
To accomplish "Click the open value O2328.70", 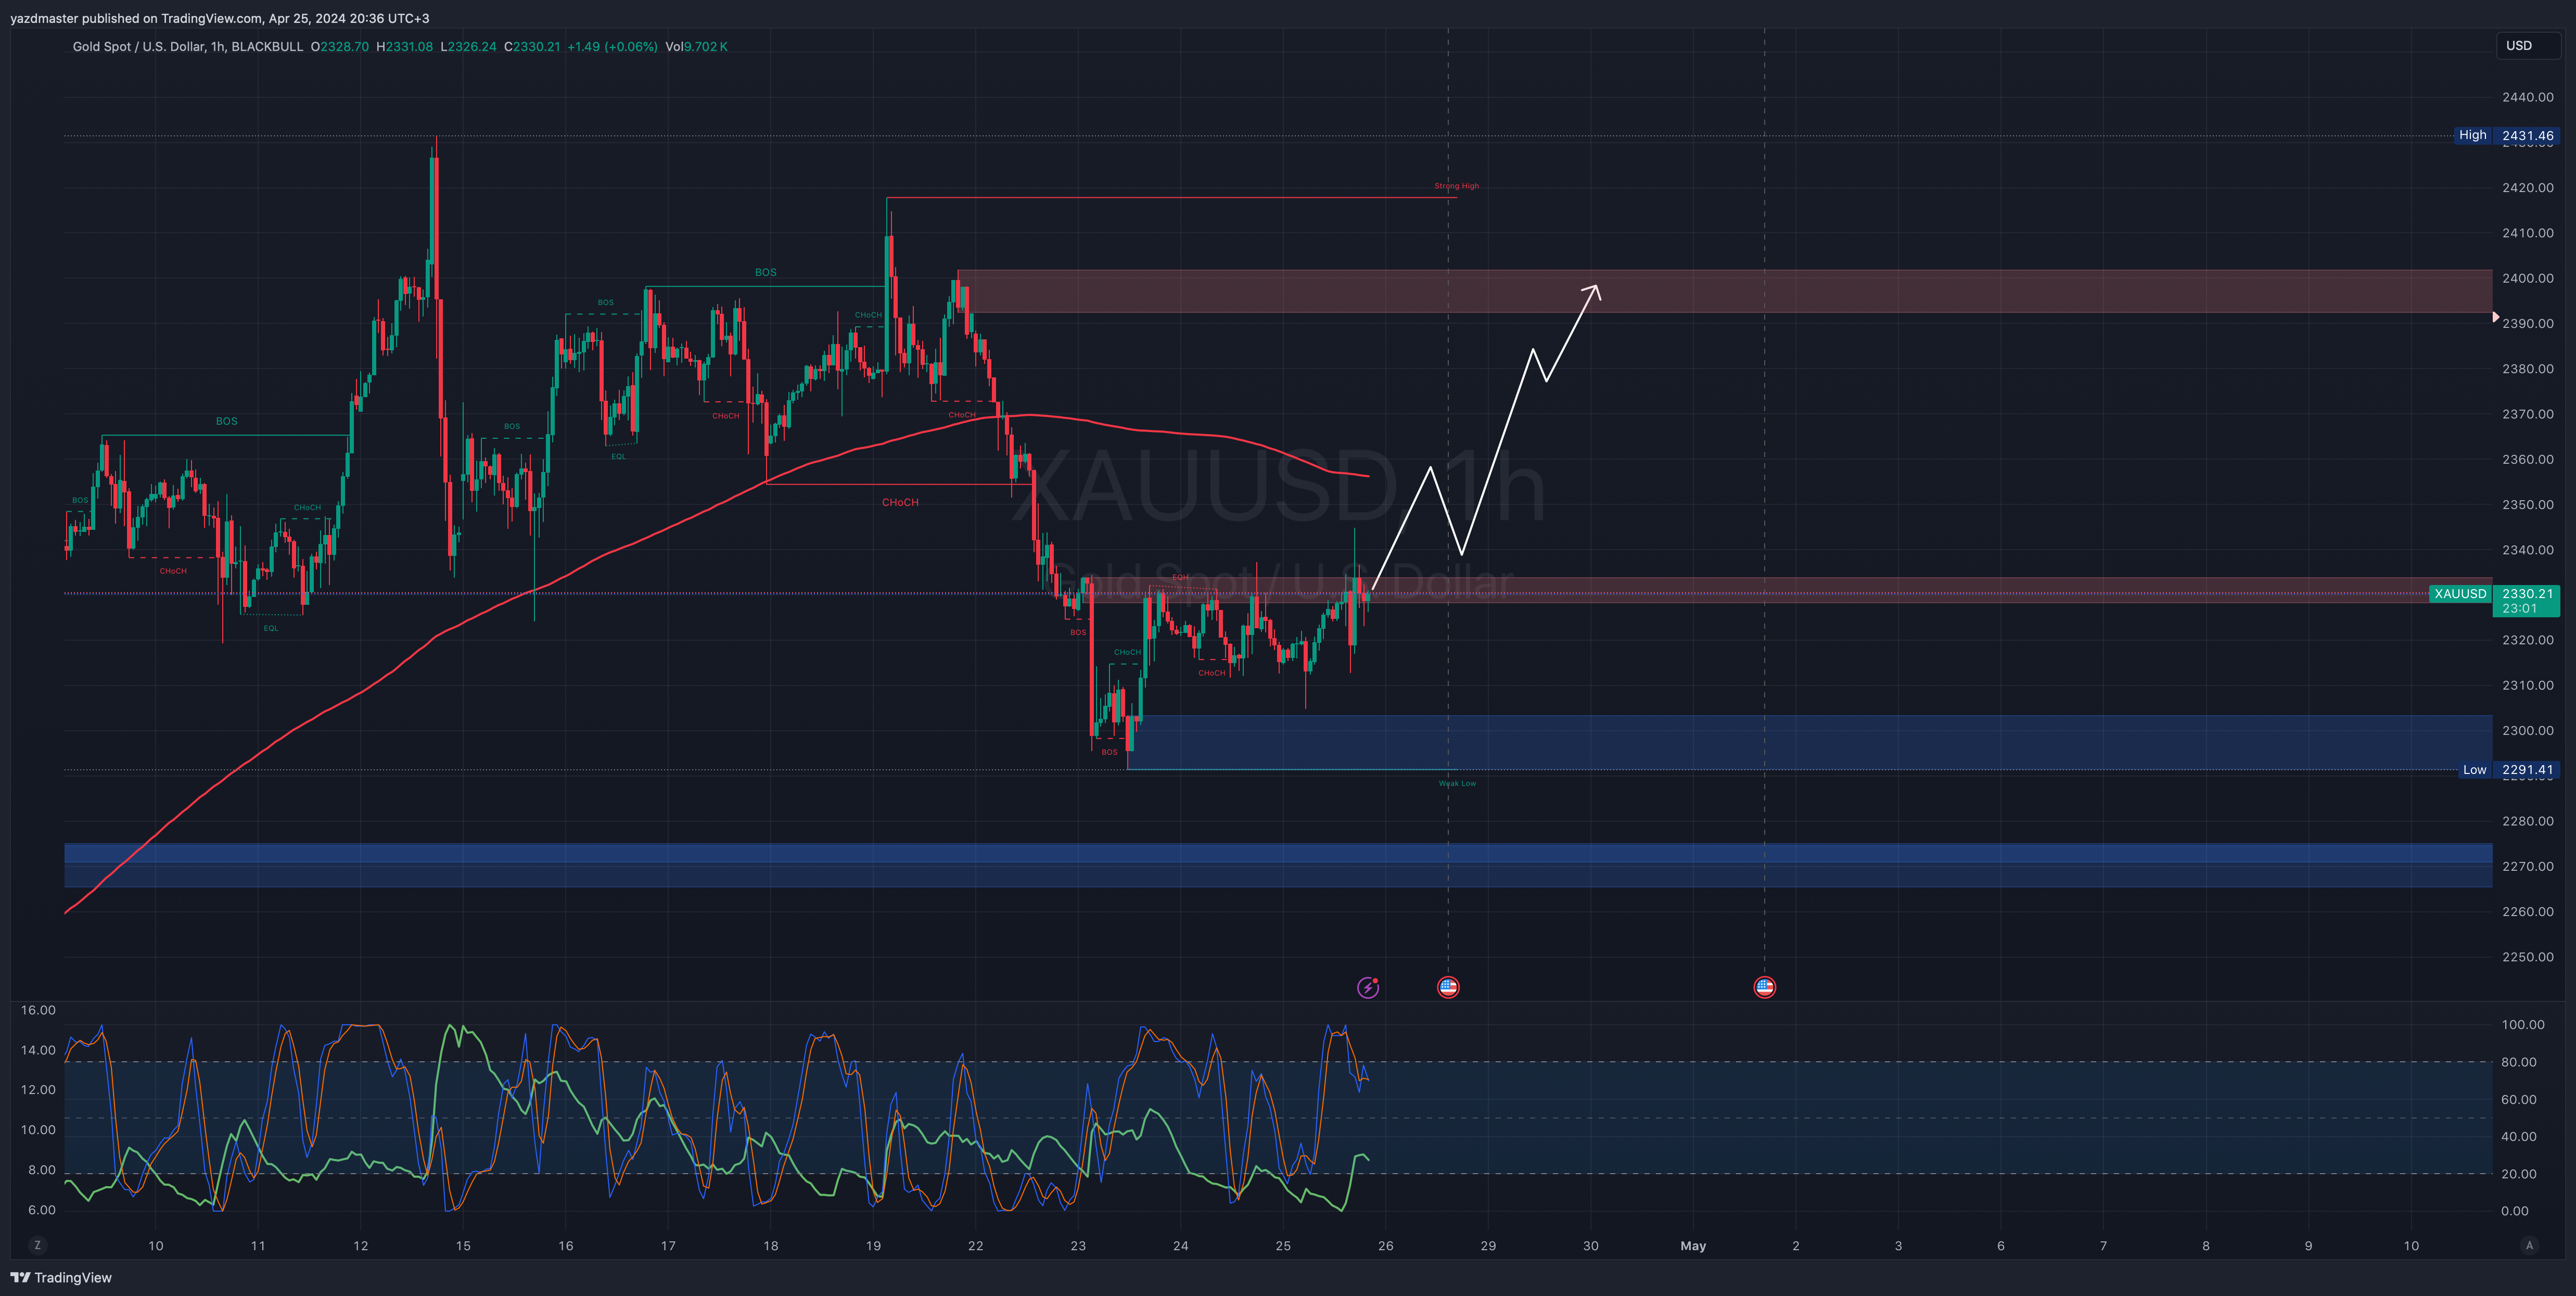I will 340,47.
